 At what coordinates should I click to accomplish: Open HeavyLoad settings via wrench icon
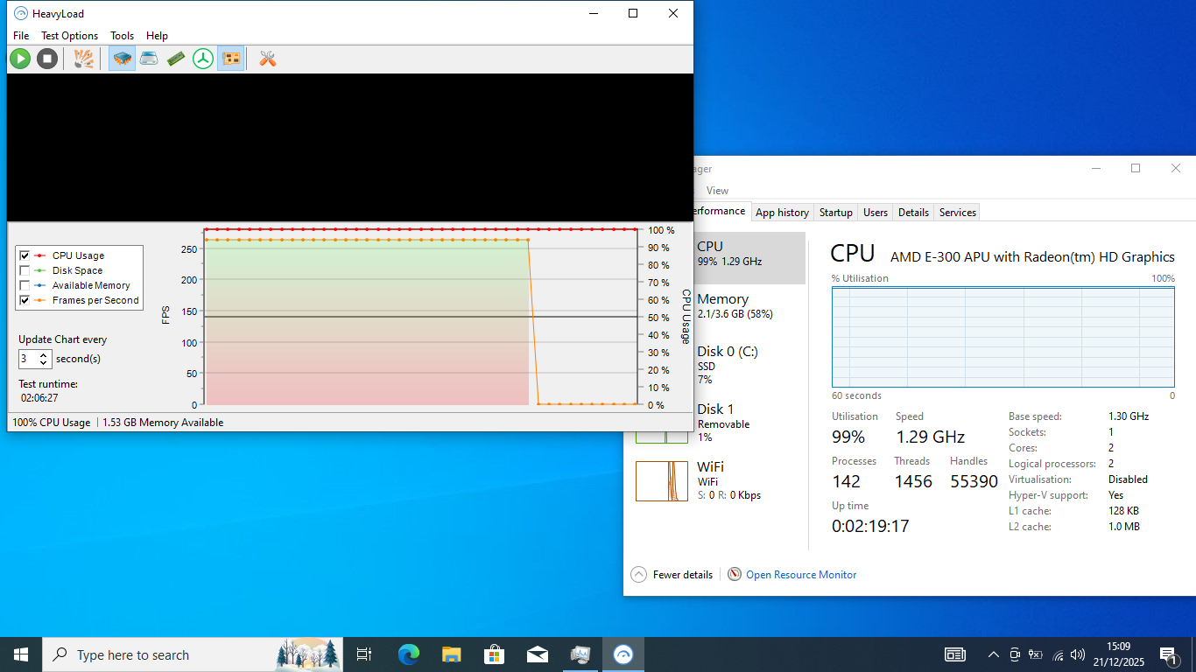(266, 59)
